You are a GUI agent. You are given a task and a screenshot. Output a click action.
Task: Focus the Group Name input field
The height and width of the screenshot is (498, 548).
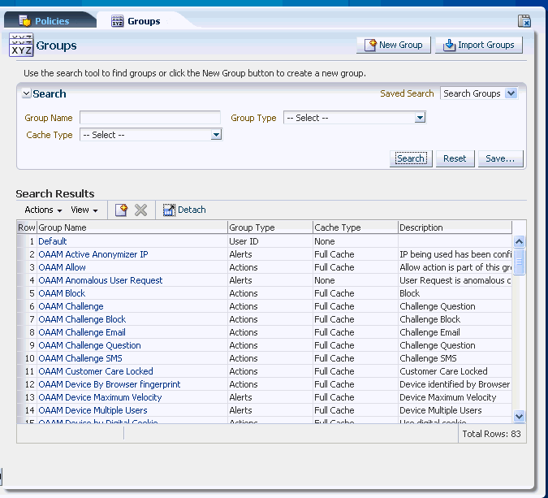(x=150, y=118)
